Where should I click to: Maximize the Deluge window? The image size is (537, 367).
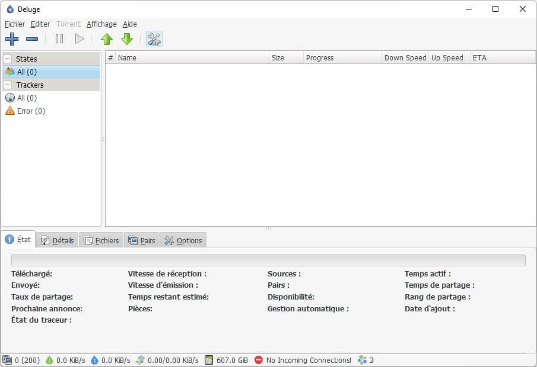[x=495, y=9]
